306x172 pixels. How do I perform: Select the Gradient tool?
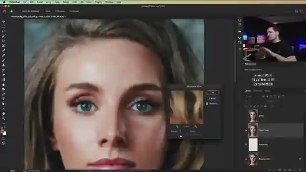3,80
